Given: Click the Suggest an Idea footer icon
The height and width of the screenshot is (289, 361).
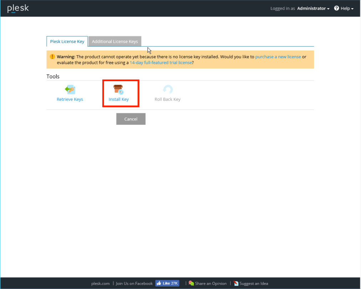Looking at the screenshot, I should (236, 283).
